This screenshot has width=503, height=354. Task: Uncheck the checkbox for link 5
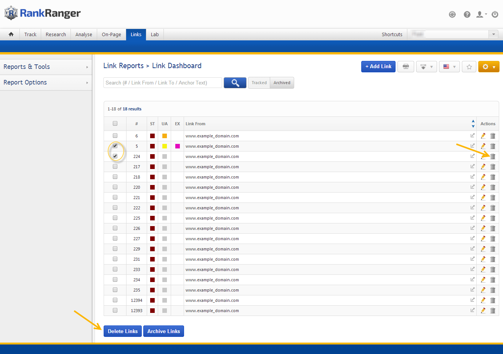[x=115, y=146]
